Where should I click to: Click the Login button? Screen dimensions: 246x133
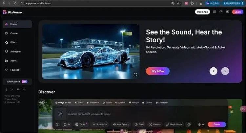238,12
